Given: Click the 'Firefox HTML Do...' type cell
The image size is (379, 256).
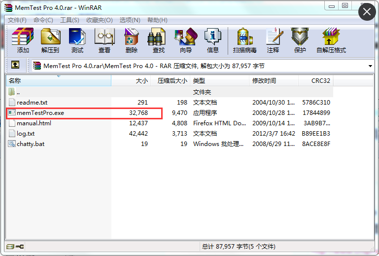Looking at the screenshot, I should point(219,123).
